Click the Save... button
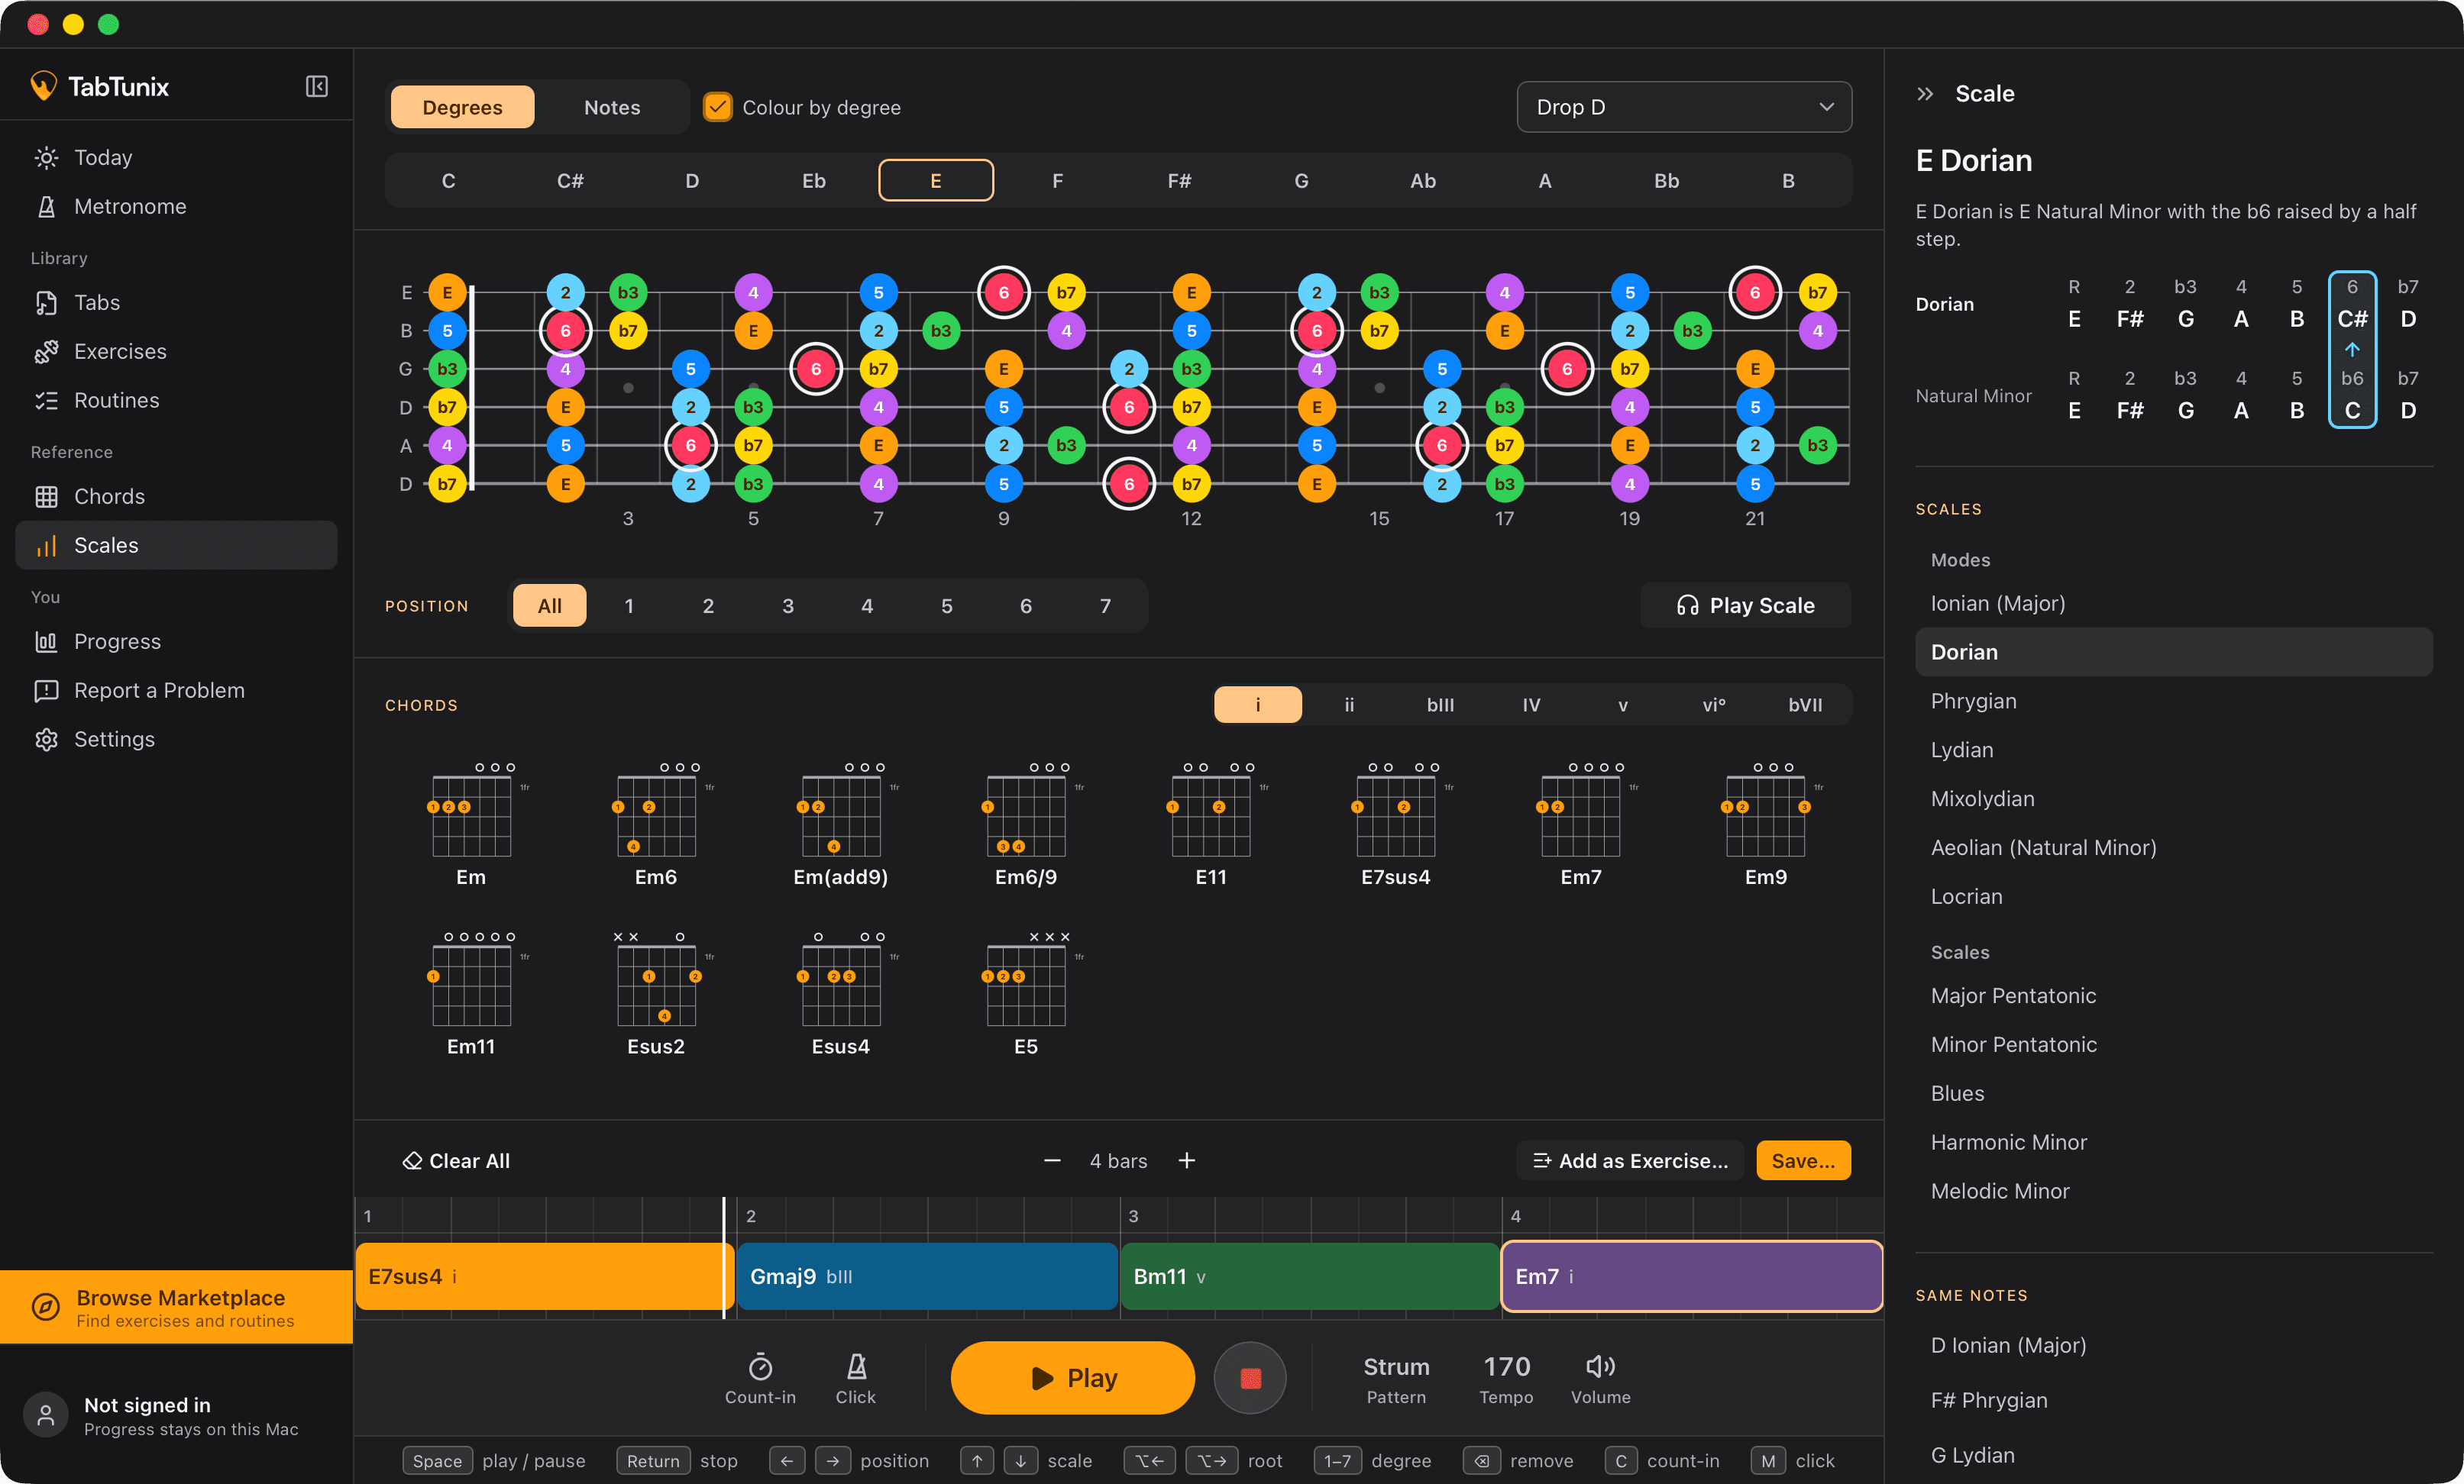The image size is (2464, 1484). tap(1803, 1160)
